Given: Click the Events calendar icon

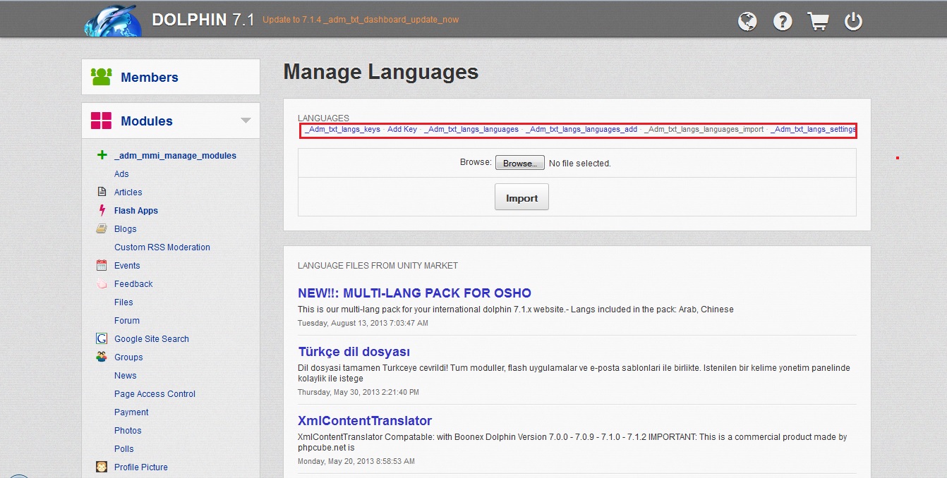Looking at the screenshot, I should click(102, 265).
